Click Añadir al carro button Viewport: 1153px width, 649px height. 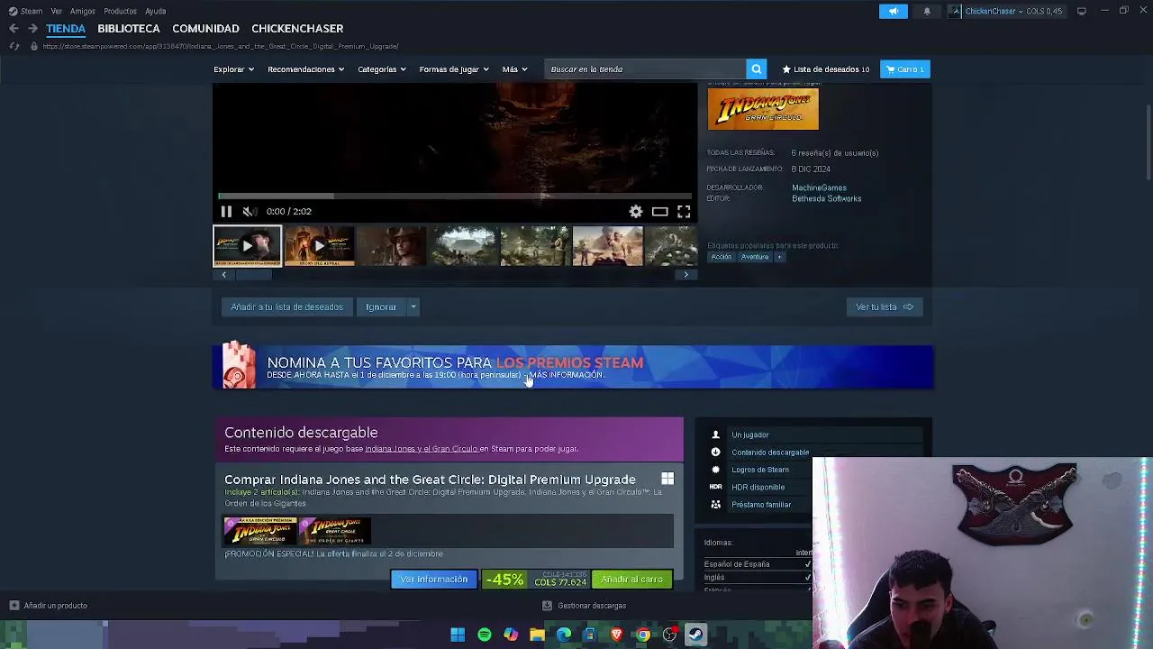click(631, 580)
